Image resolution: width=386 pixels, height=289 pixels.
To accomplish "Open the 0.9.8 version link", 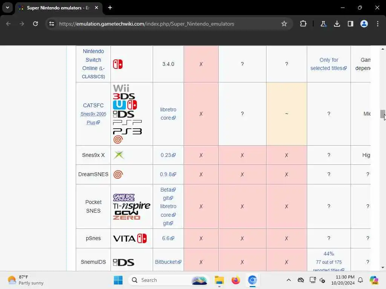I will pos(168,174).
